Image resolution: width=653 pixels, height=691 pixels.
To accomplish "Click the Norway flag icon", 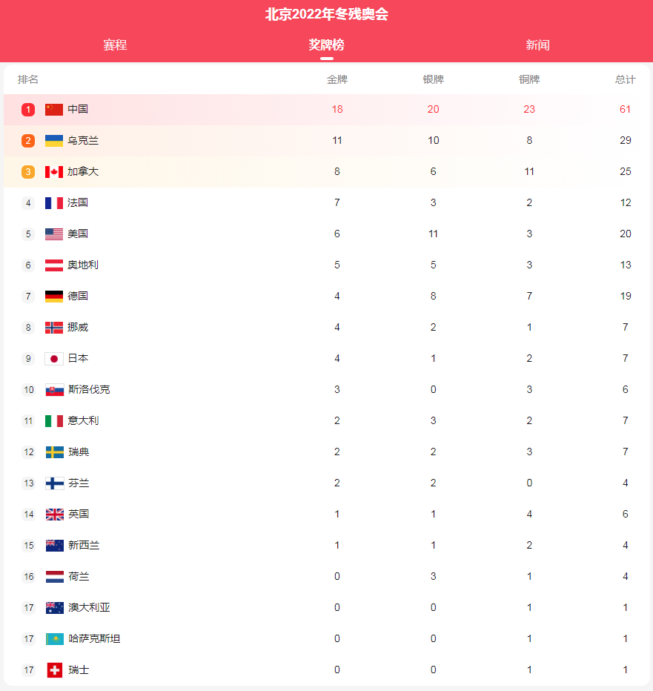I will (54, 328).
